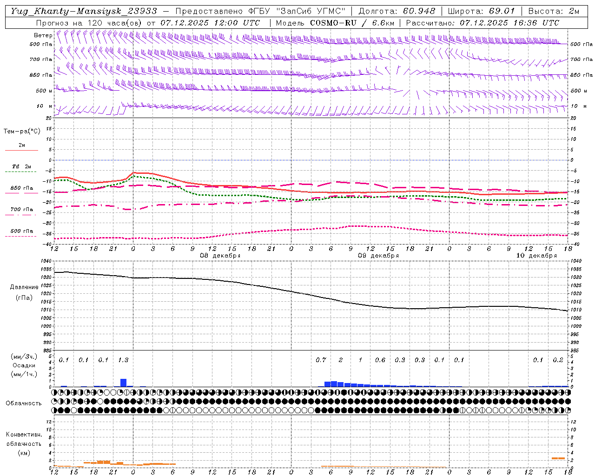Click the 09 декабря date label
The image size is (595, 476).
(378, 256)
